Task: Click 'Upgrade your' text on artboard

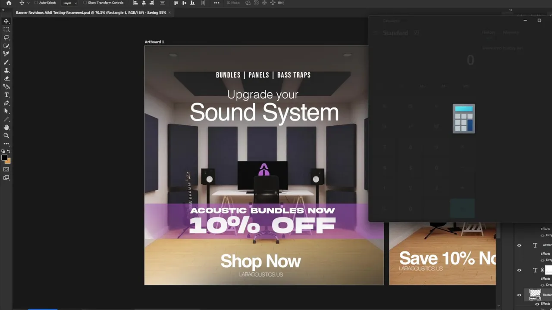Action: (263, 95)
